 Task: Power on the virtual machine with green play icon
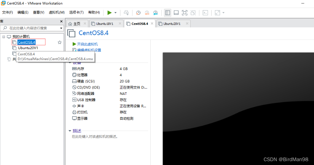(109, 13)
